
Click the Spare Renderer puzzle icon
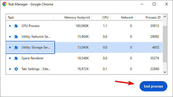(16, 58)
